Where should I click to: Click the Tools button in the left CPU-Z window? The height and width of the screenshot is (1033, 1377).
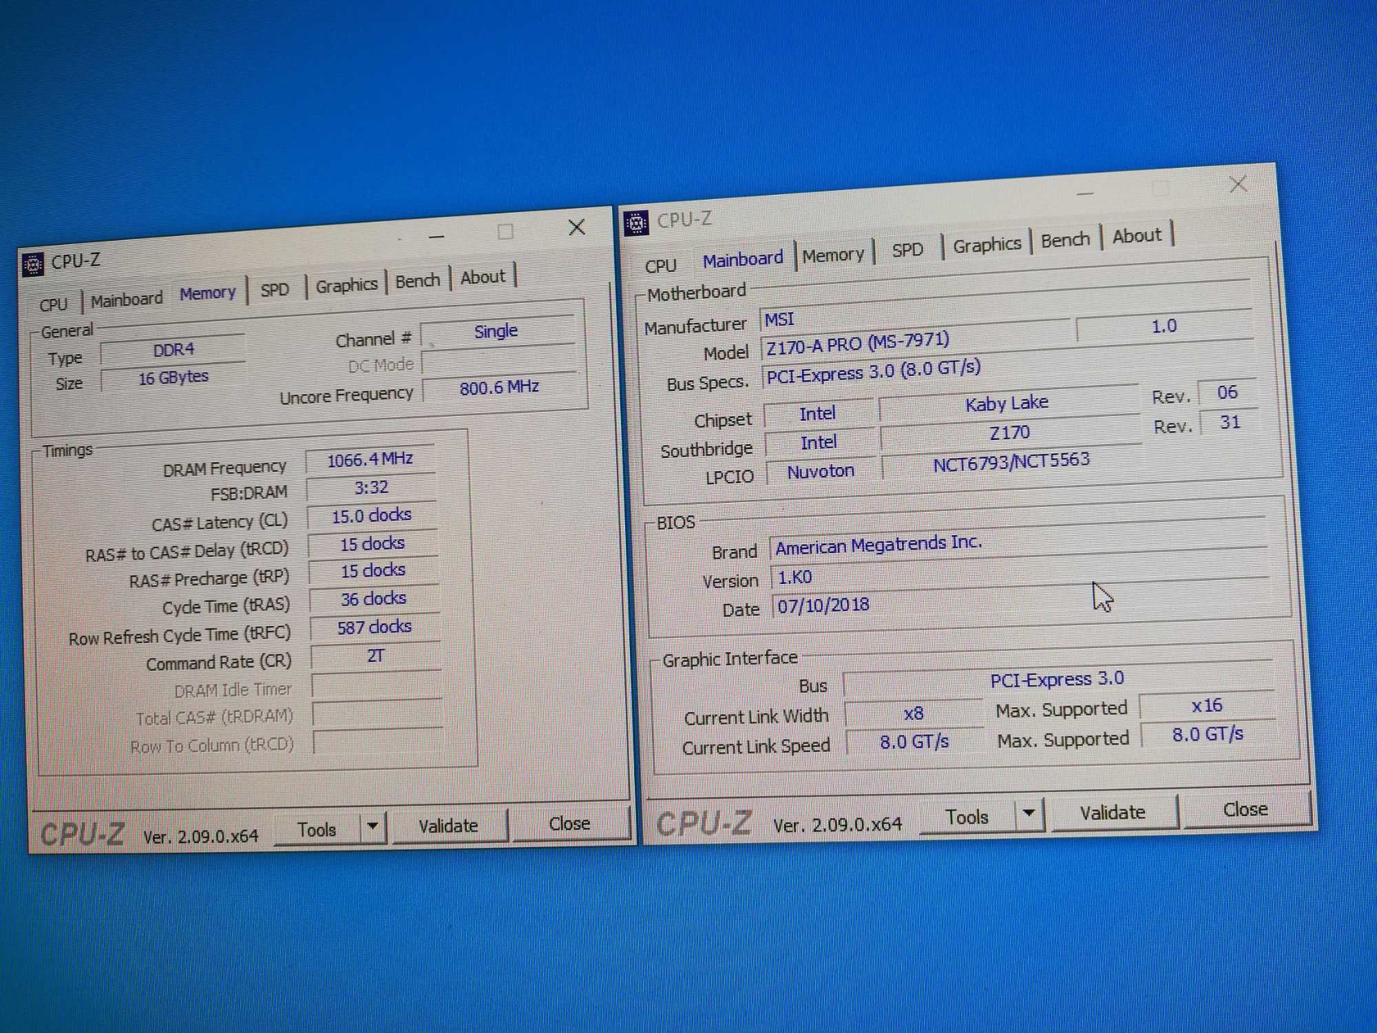tap(317, 829)
